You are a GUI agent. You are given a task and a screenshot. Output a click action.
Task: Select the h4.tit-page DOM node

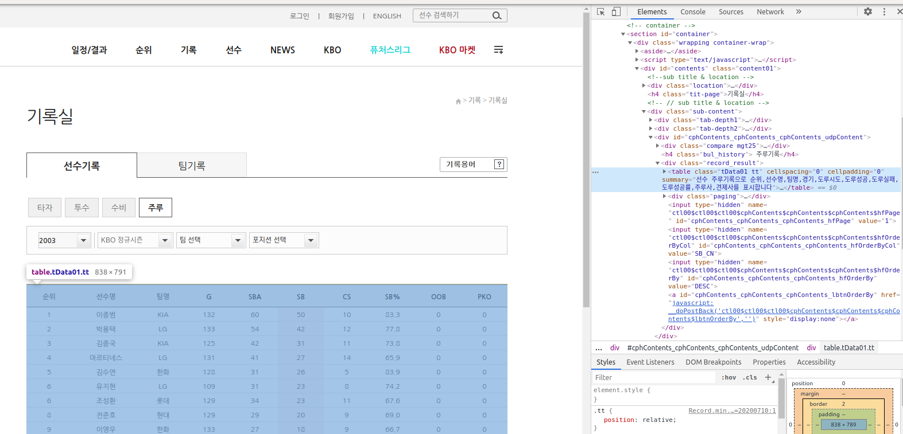point(706,94)
